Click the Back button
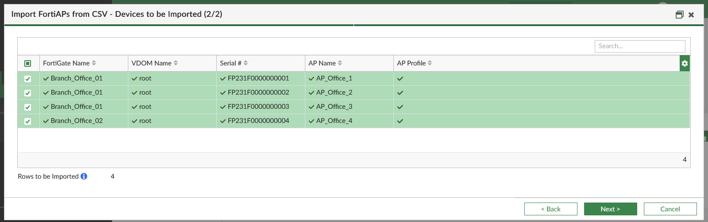 pyautogui.click(x=550, y=209)
